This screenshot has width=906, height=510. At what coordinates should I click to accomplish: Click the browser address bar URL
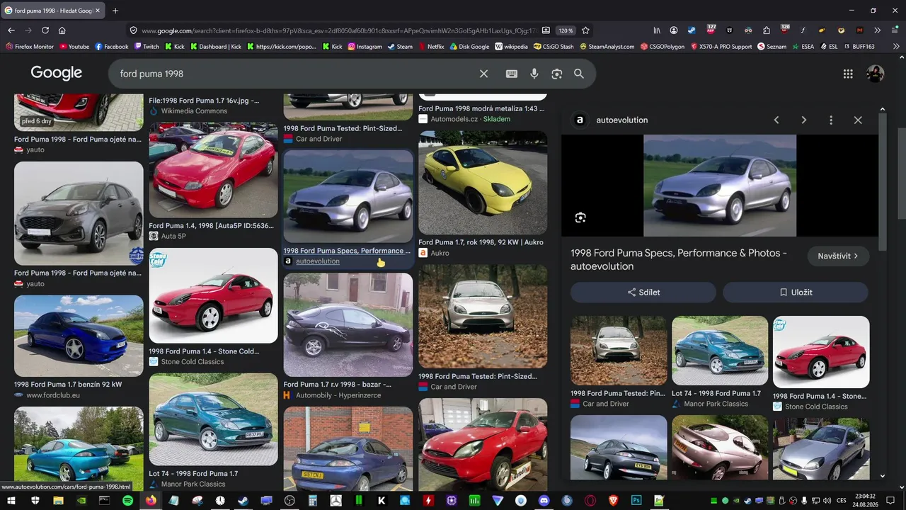[x=338, y=30]
